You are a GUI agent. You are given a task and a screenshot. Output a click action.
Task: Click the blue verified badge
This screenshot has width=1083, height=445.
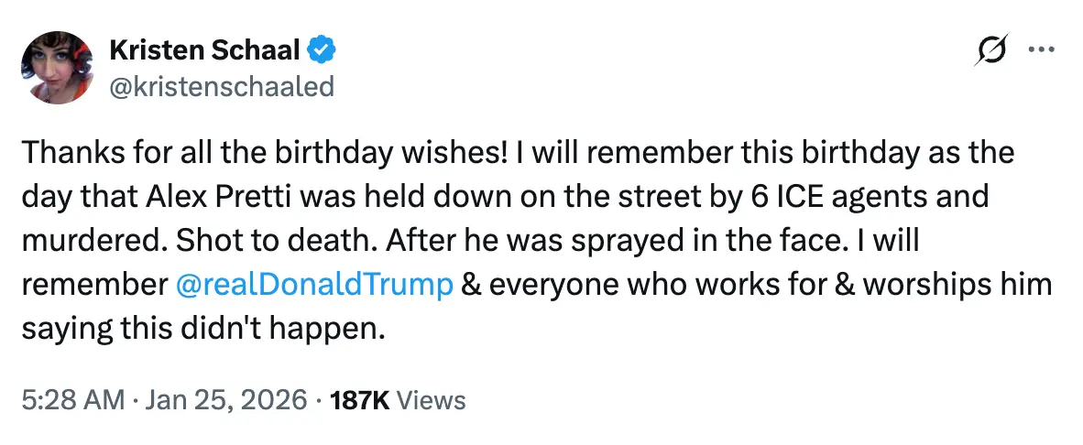319,49
